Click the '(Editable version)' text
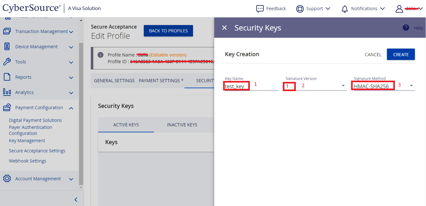This screenshot has height=206, width=426. pyautogui.click(x=168, y=55)
